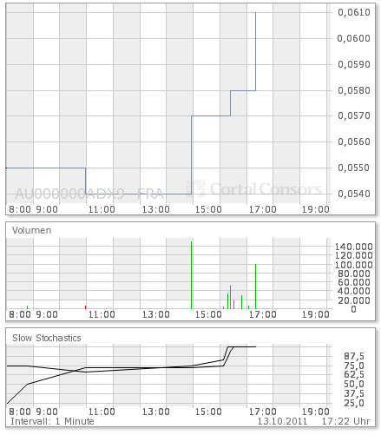
Task: Click the 0,0600 price axis label
Action: click(x=354, y=38)
